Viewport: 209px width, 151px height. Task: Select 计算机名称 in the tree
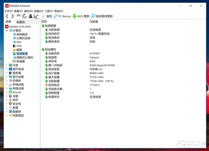point(22,38)
